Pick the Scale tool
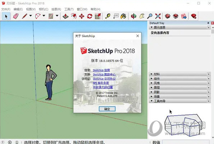The width and height of the screenshot is (214, 144). (x=98, y=16)
